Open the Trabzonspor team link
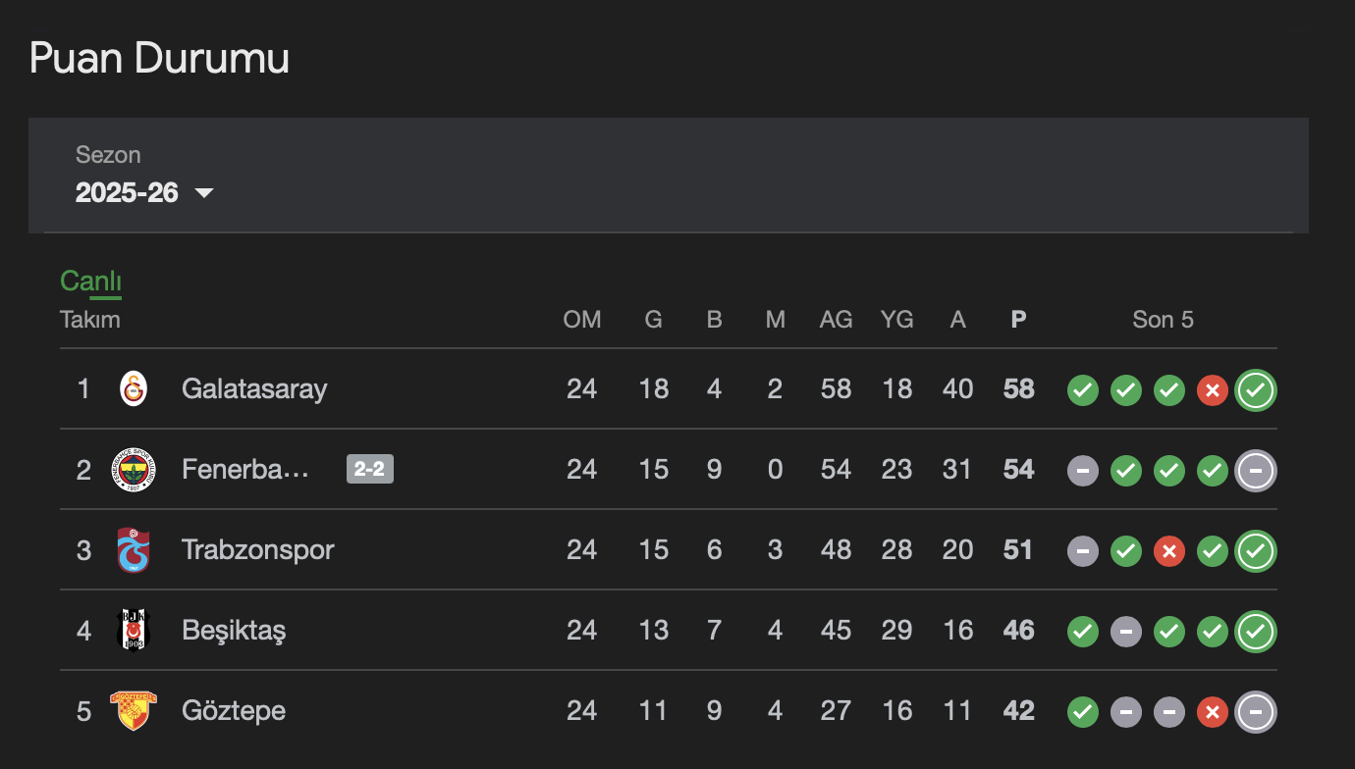The height and width of the screenshot is (769, 1355). point(258,550)
